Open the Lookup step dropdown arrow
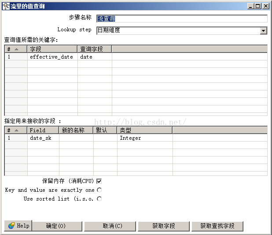The height and width of the screenshot is (235, 272). pyautogui.click(x=263, y=30)
